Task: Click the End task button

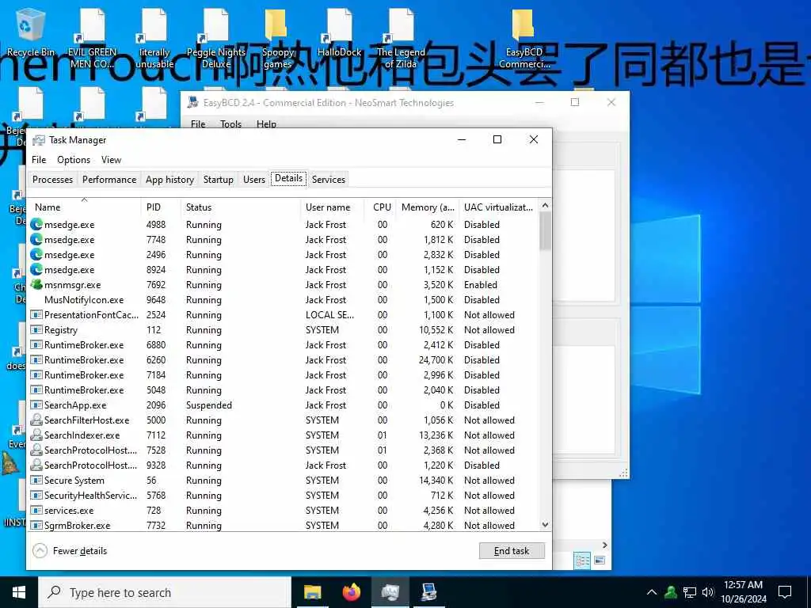Action: [512, 551]
